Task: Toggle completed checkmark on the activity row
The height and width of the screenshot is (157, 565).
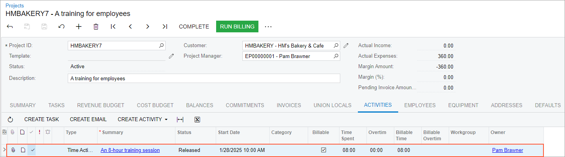Action: tap(33, 150)
